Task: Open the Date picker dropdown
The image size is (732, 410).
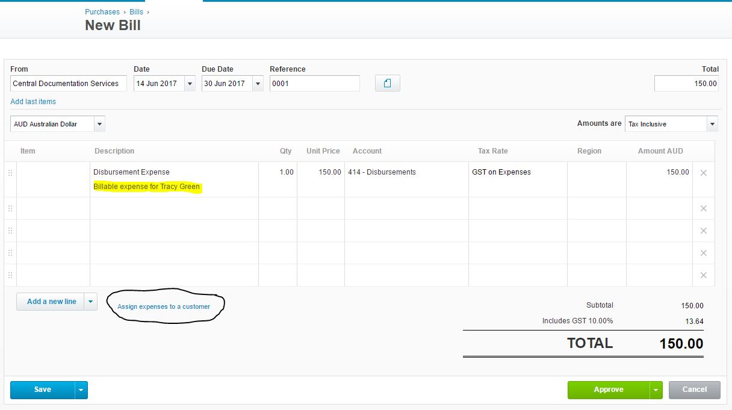Action: point(190,84)
